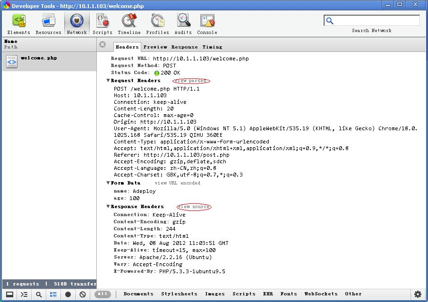Click the Search Network input field
428x302 pixels.
[x=373, y=20]
